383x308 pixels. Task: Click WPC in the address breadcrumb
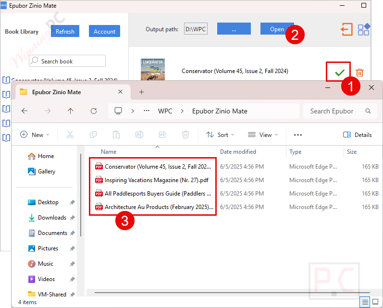[165, 111]
